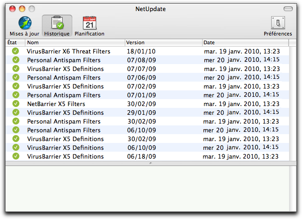Viewport: 302px width, 219px height.
Task: Click green check in the 07/07/09 row
Action: tap(16, 69)
